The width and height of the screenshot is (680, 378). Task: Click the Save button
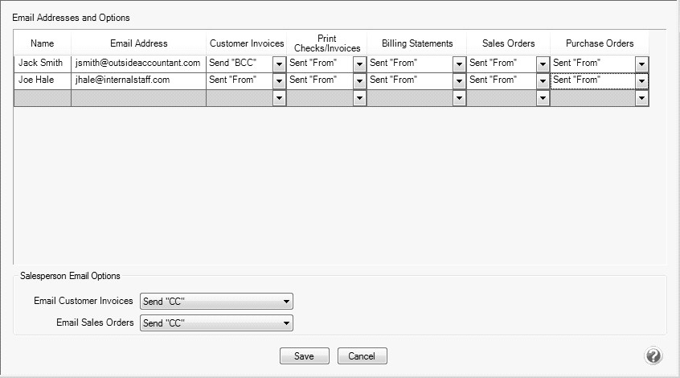(304, 356)
